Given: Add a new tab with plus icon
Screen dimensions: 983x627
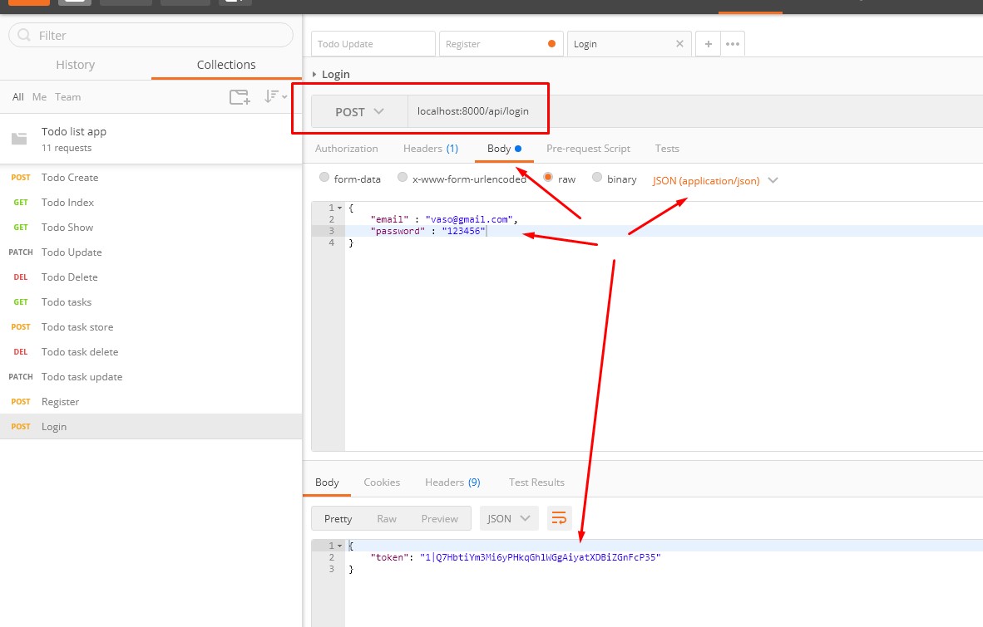Looking at the screenshot, I should click(708, 44).
